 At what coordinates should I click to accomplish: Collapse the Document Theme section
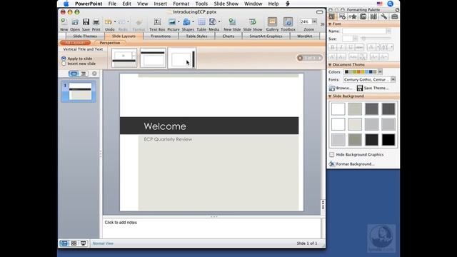(x=330, y=65)
